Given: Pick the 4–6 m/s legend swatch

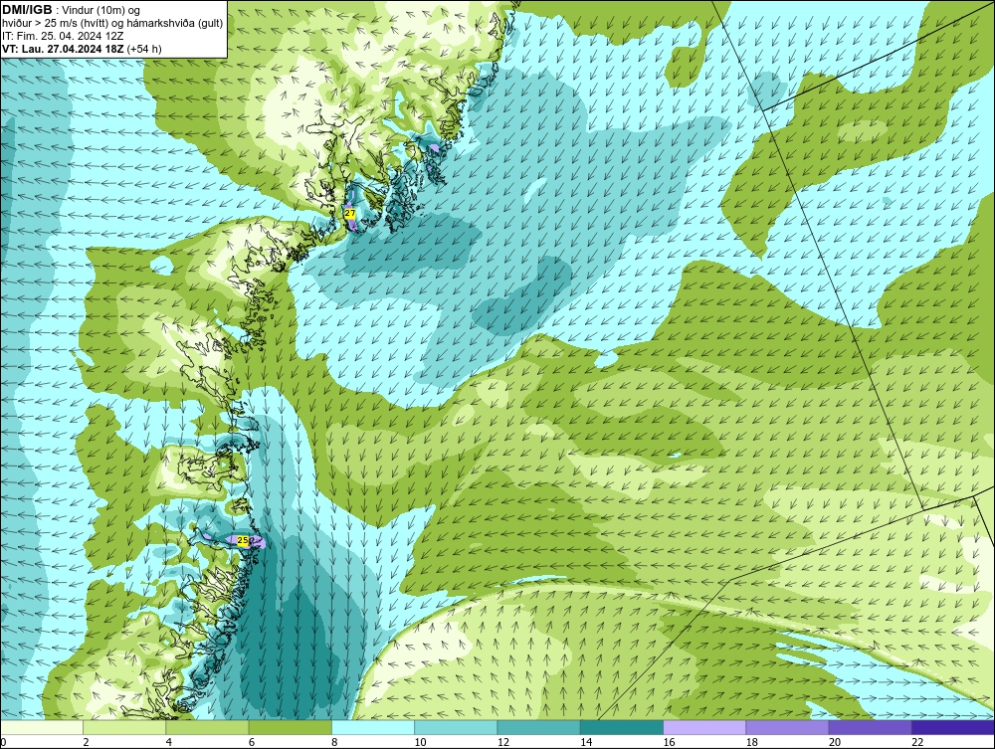Looking at the screenshot, I should click(x=207, y=727).
